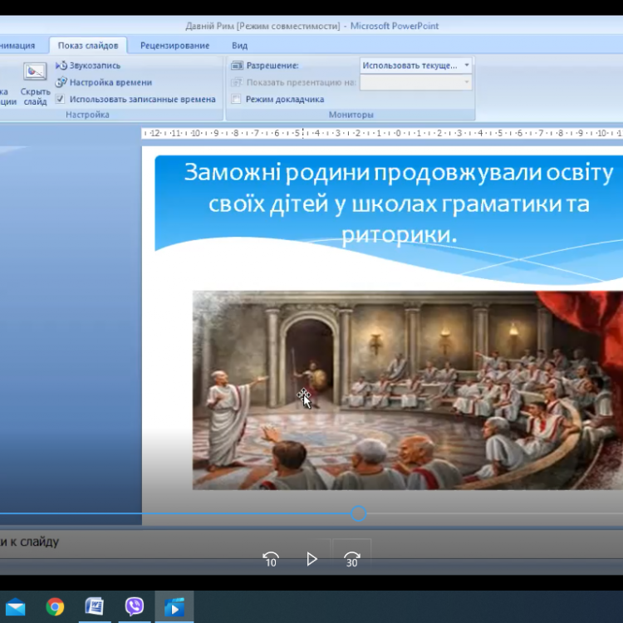Open Настройка времени rehearse timings
623x623 pixels.
[x=104, y=82]
